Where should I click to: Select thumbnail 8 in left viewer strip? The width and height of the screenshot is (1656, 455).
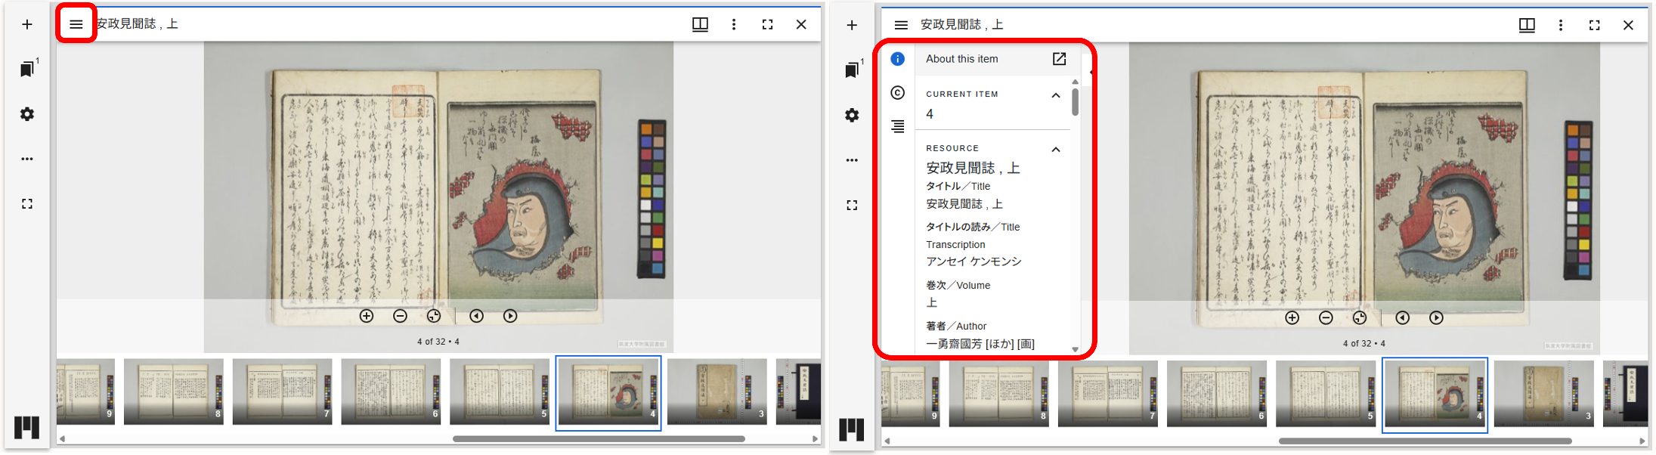point(174,392)
